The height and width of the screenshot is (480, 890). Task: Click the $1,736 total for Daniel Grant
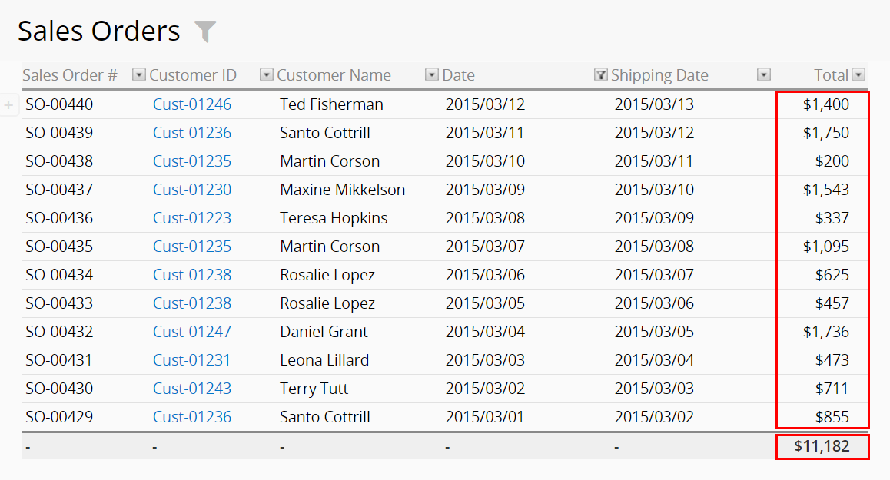[x=826, y=331]
